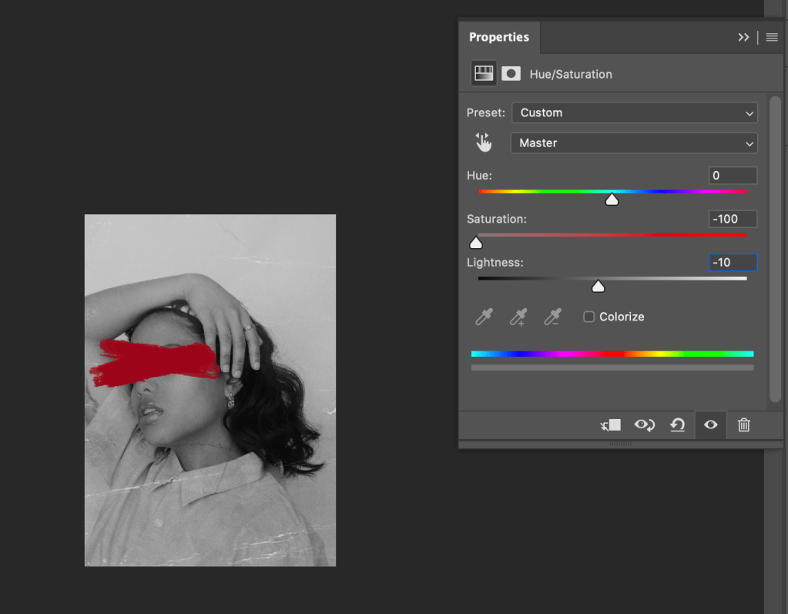Enable the Colorize checkbox
Image resolution: width=788 pixels, height=614 pixels.
(x=589, y=317)
